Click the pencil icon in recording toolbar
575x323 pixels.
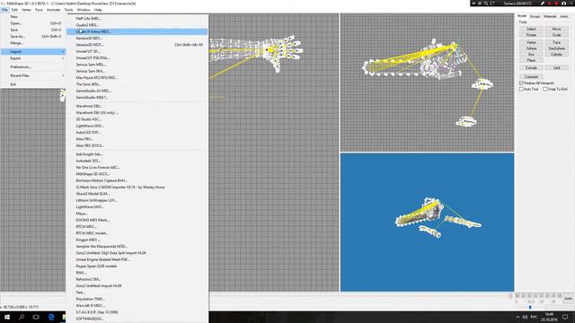[x=543, y=4]
